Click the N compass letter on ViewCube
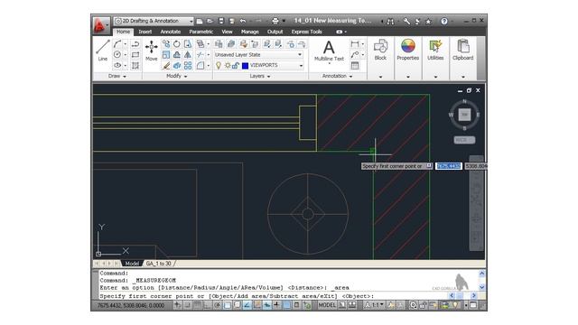Viewport: 578px width, 325px height. click(x=464, y=101)
